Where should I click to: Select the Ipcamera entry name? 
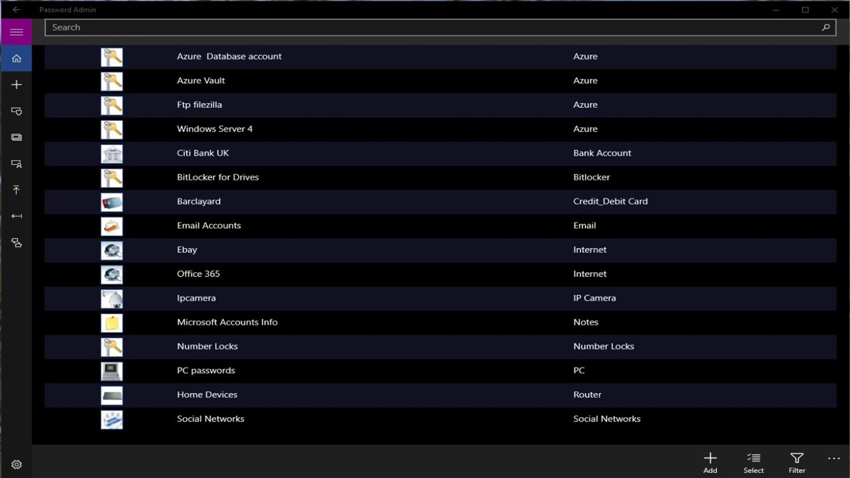196,298
